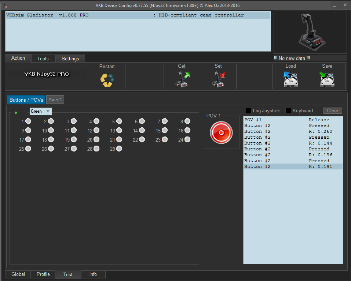
Task: Click button indicator 29
Action: click(119, 149)
